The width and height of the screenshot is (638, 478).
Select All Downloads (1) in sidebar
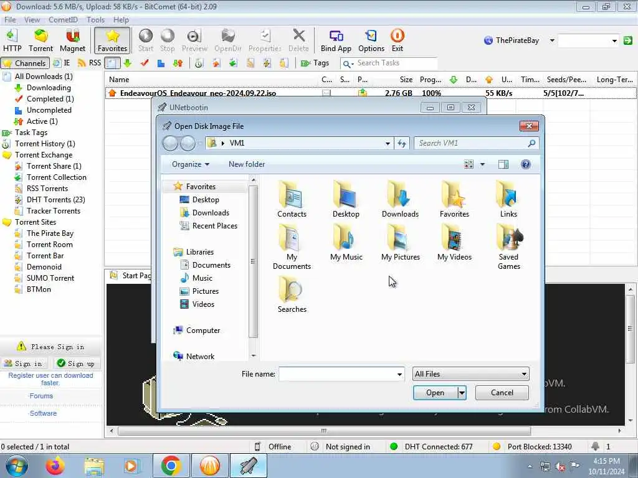click(44, 77)
